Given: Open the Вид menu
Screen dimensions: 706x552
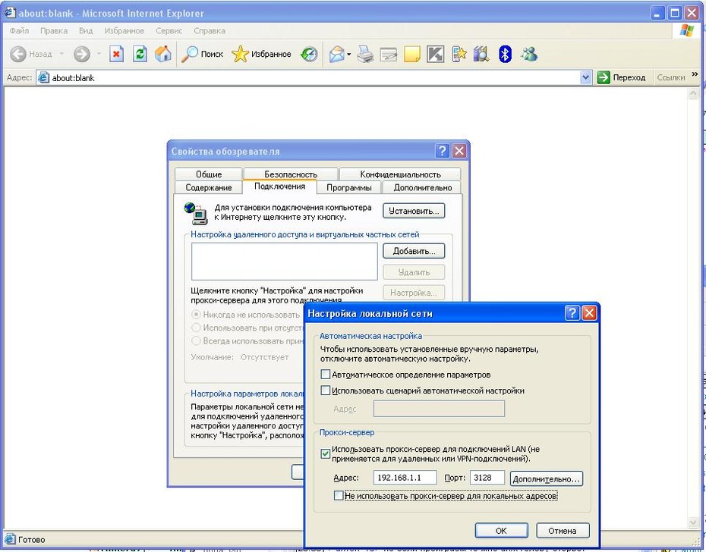Looking at the screenshot, I should [x=86, y=30].
